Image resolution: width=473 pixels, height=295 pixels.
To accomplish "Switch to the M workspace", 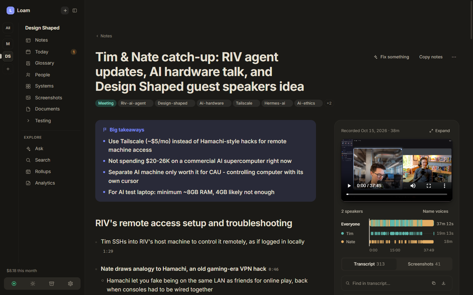I will click(8, 44).
